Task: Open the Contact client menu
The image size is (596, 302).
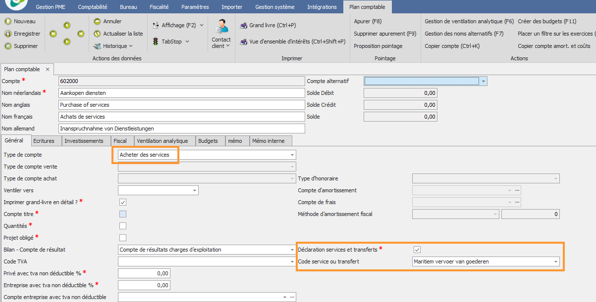Action: coord(221,34)
